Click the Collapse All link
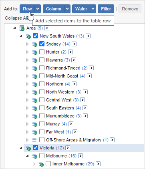 pyautogui.click(x=16, y=18)
